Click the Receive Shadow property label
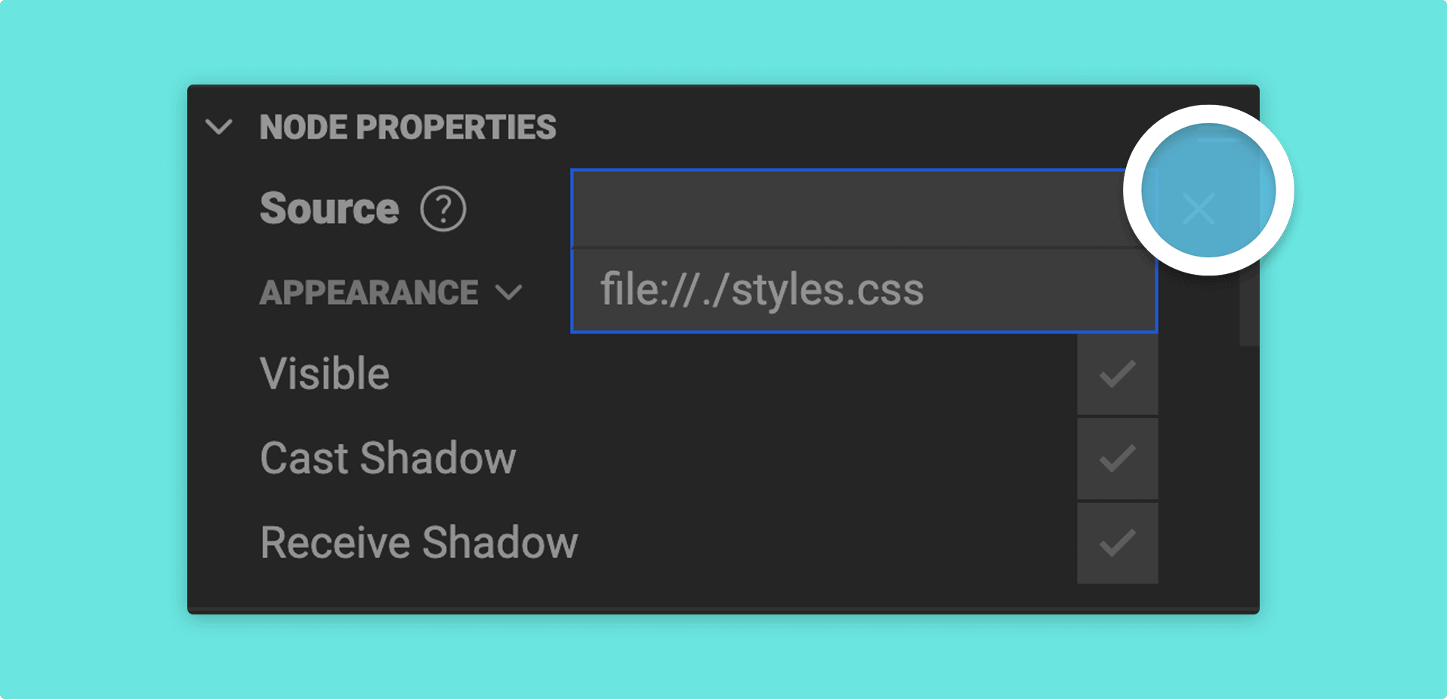Image resolution: width=1447 pixels, height=699 pixels. point(419,543)
